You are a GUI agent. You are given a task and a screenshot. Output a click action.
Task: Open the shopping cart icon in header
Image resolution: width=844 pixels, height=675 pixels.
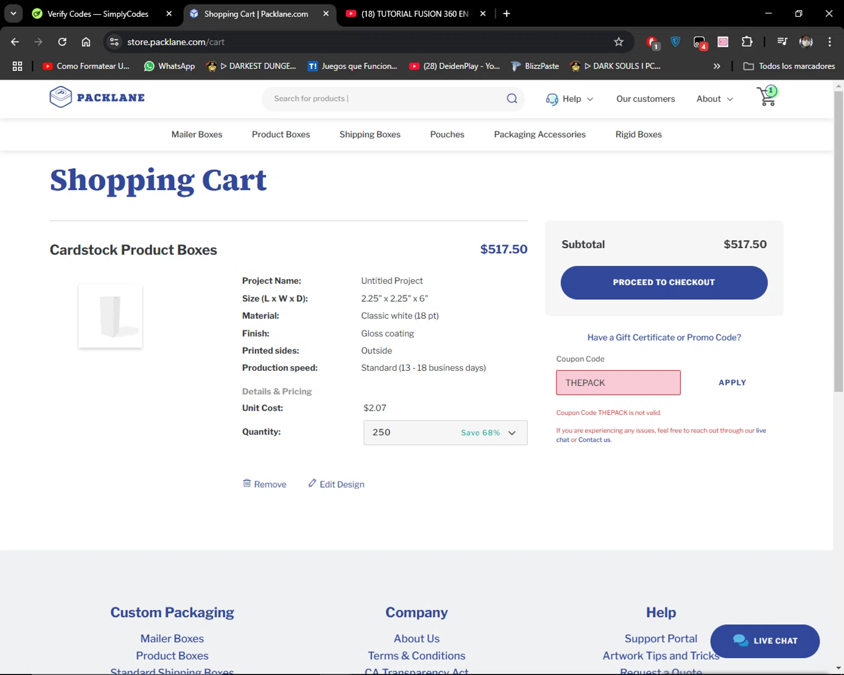click(x=767, y=97)
